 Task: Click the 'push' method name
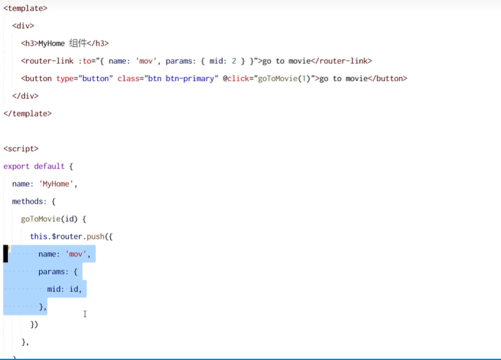click(x=95, y=237)
